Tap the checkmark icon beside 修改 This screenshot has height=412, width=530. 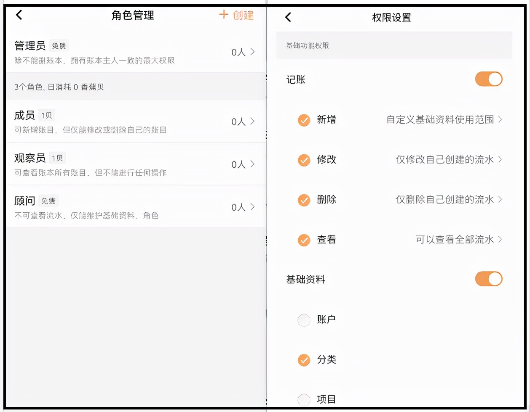point(304,160)
